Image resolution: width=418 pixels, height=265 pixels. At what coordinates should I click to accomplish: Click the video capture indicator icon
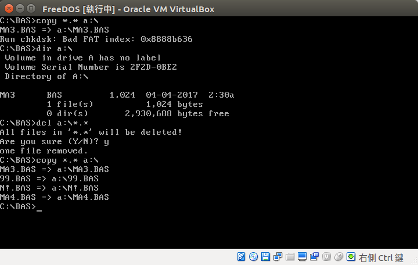tap(314, 257)
